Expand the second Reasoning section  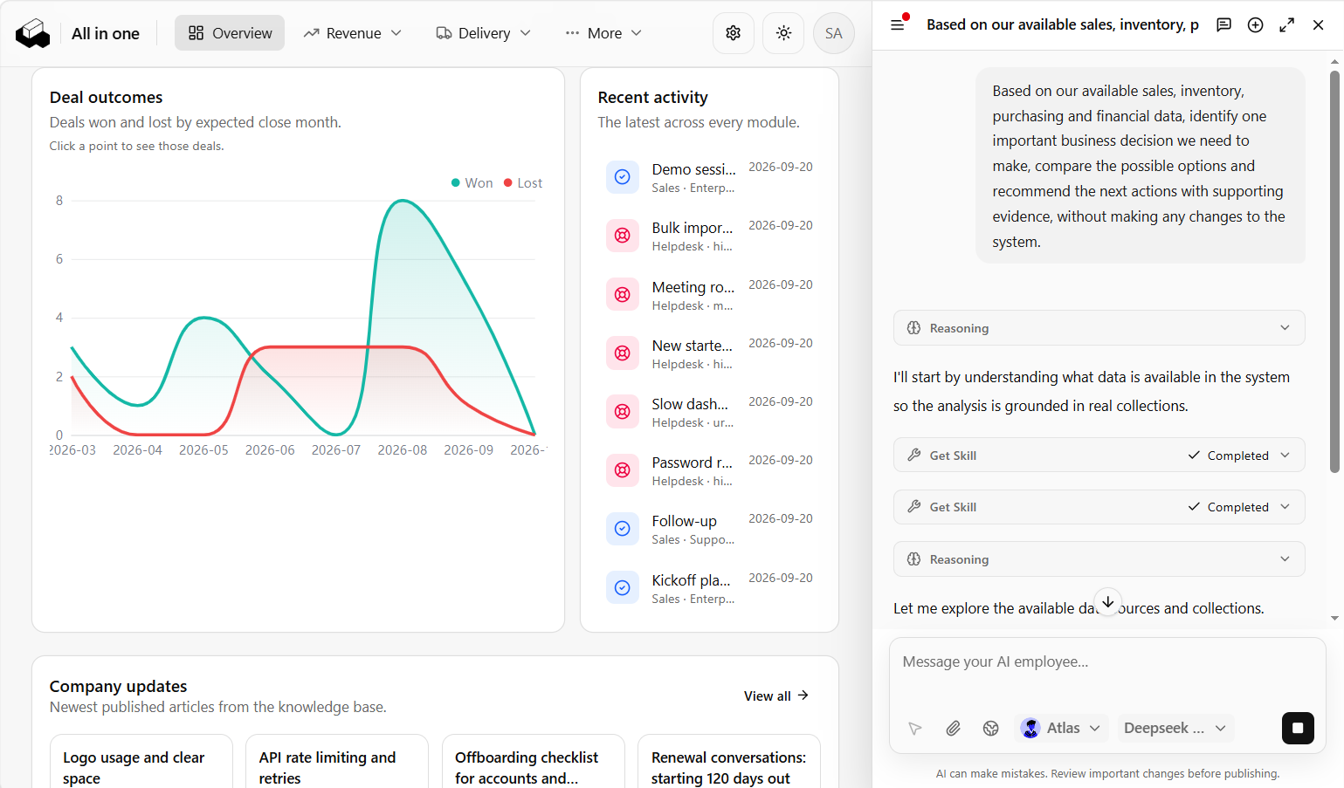(1099, 559)
